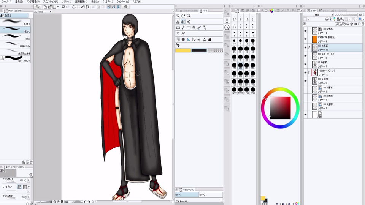Select the Auto select magic wand tool
Image resolution: width=365 pixels, height=205 pixels.
[194, 28]
